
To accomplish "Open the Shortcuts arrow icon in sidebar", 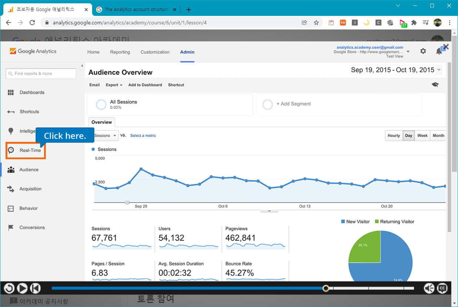I will coord(11,112).
